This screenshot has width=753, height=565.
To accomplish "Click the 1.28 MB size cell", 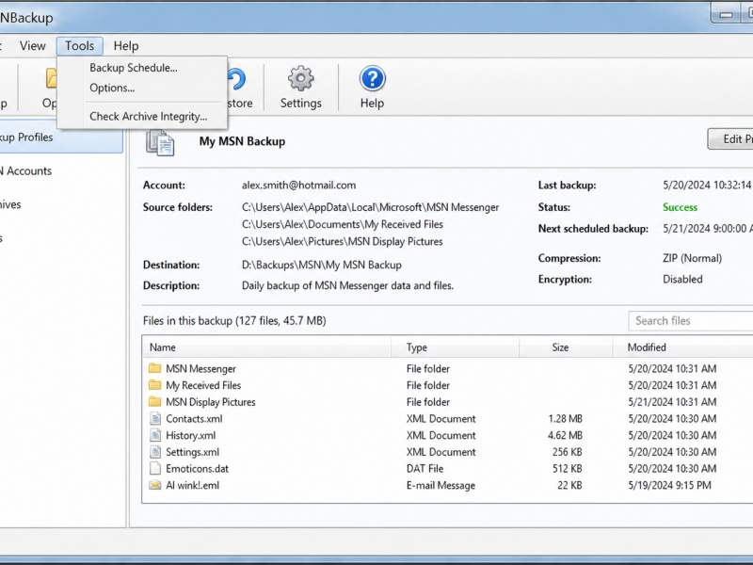I will coord(565,418).
